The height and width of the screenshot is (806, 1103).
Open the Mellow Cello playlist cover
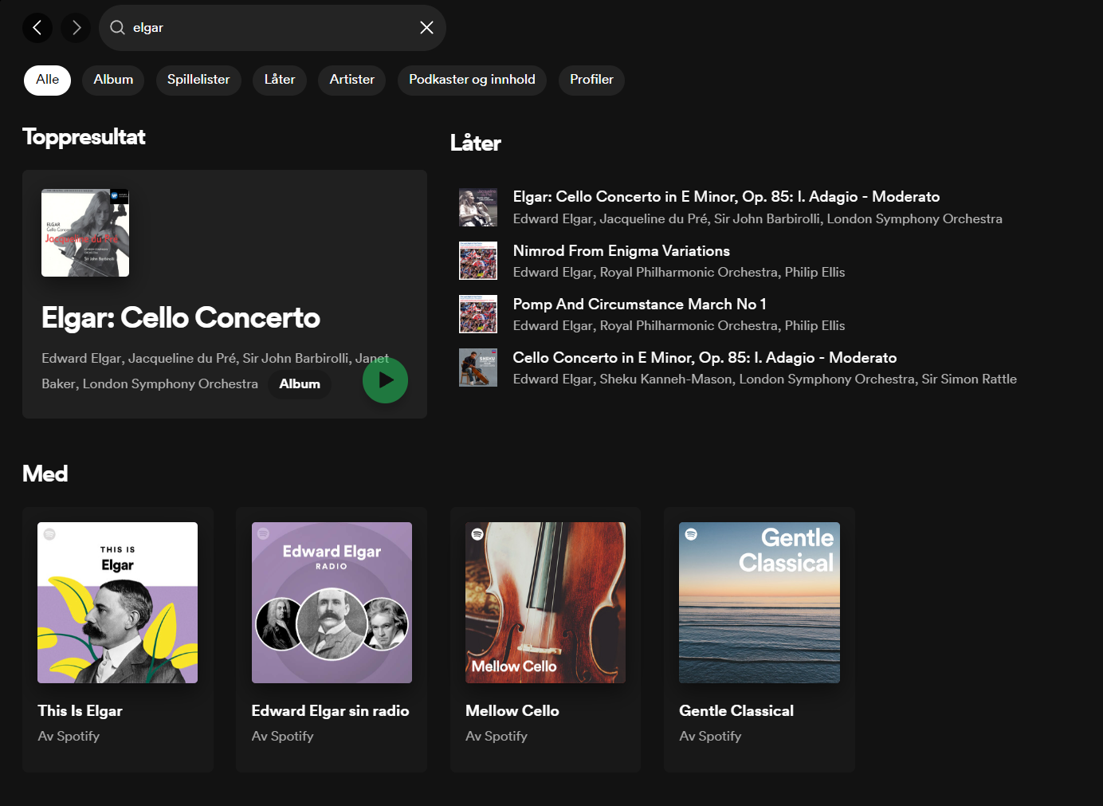point(545,603)
